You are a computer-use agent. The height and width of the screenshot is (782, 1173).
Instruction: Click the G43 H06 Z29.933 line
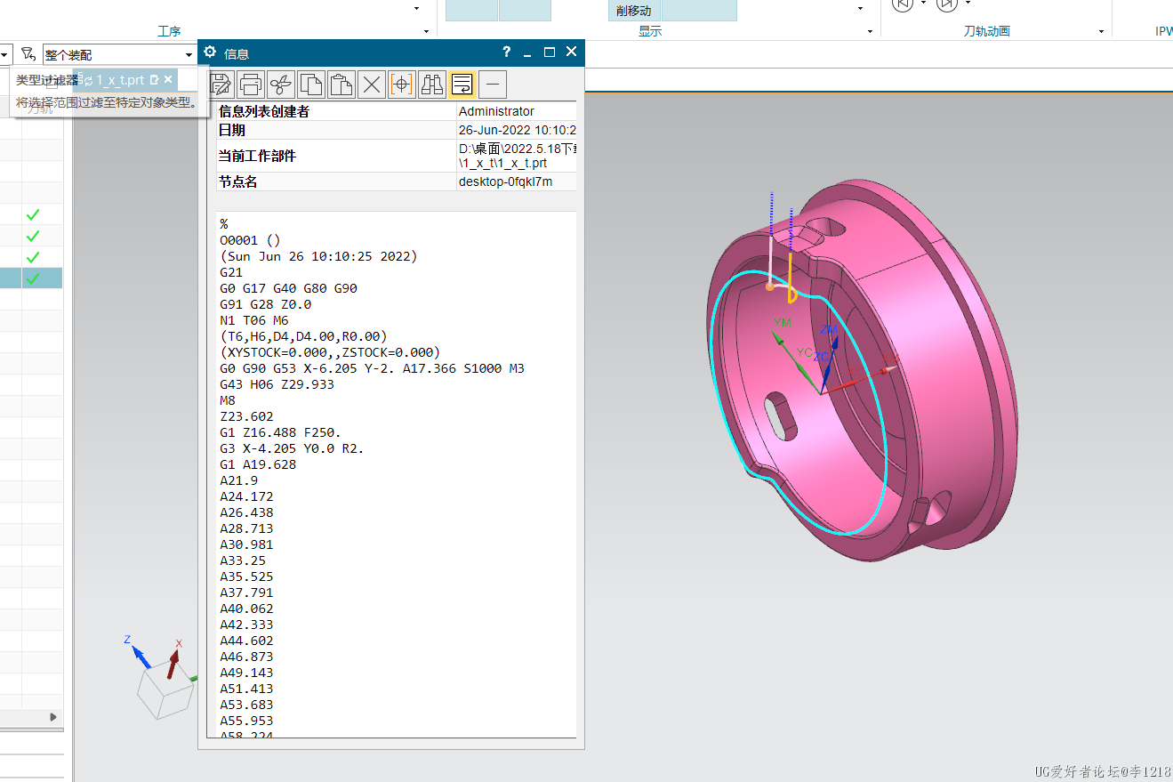click(x=277, y=384)
